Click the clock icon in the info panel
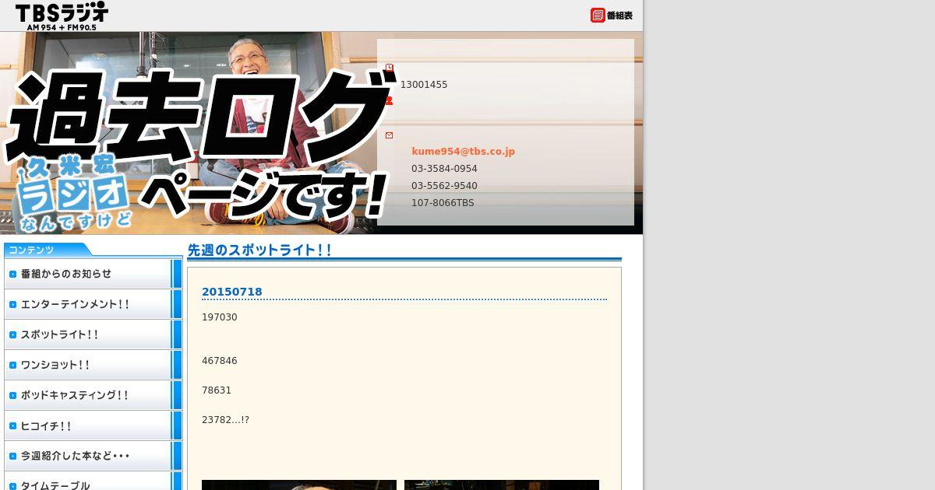 pyautogui.click(x=389, y=68)
